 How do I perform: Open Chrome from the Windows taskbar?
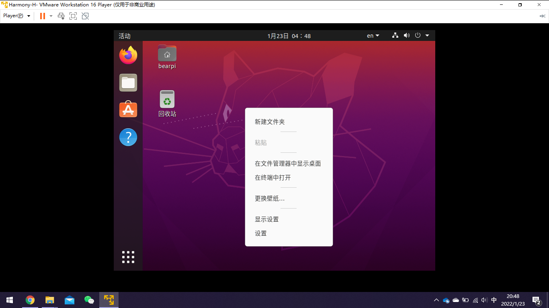[x=30, y=300]
